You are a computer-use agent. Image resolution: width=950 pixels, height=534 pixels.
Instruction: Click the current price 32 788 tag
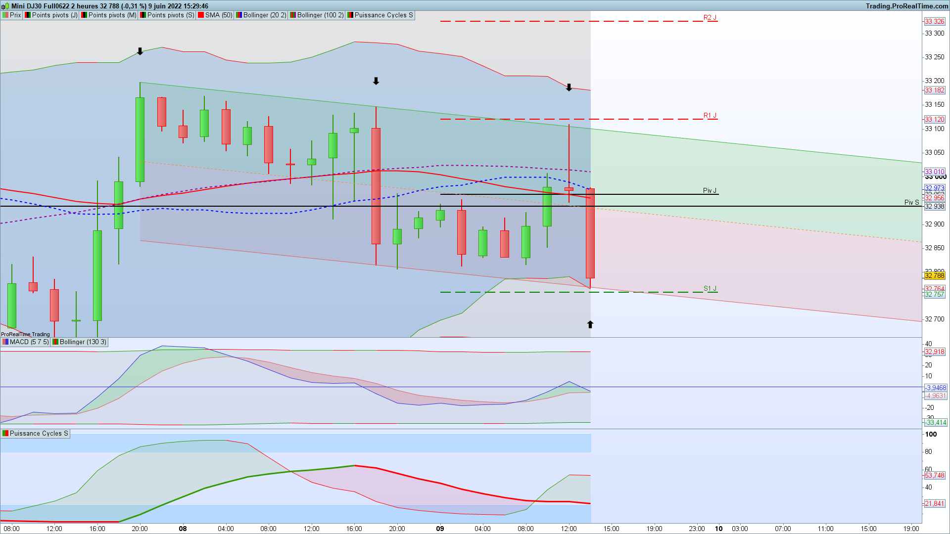[934, 276]
